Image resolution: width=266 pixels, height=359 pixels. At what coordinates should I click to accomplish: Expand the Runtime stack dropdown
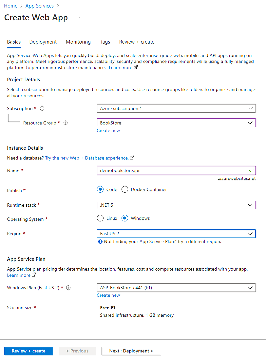[x=176, y=205]
